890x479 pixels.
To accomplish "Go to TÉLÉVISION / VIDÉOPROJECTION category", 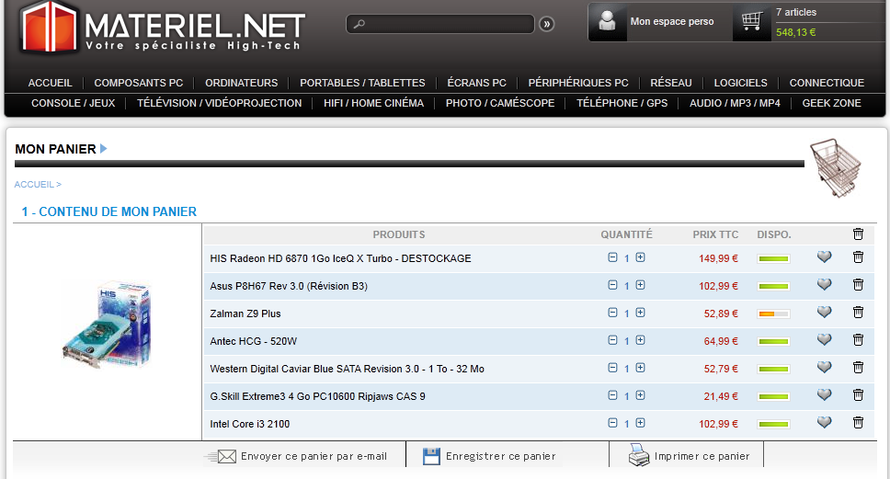I will [x=219, y=103].
